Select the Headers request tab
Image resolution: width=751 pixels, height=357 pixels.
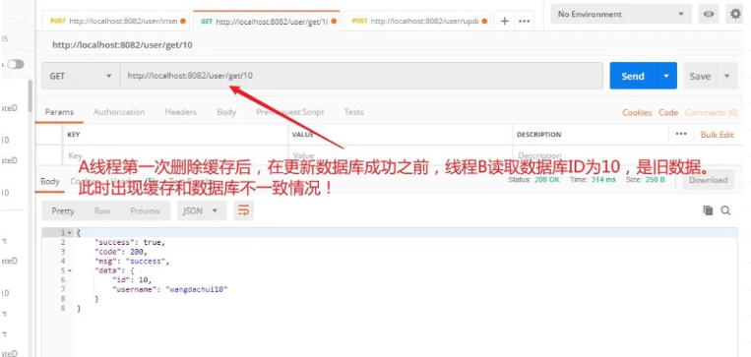[x=180, y=112]
